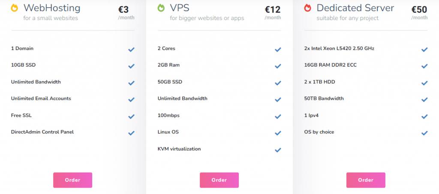Click the Unlimited Email Accounts feature text
This screenshot has width=439, height=194.
(x=41, y=99)
